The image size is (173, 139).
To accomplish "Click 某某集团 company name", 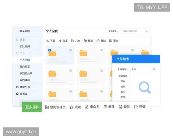I will pos(25,31).
